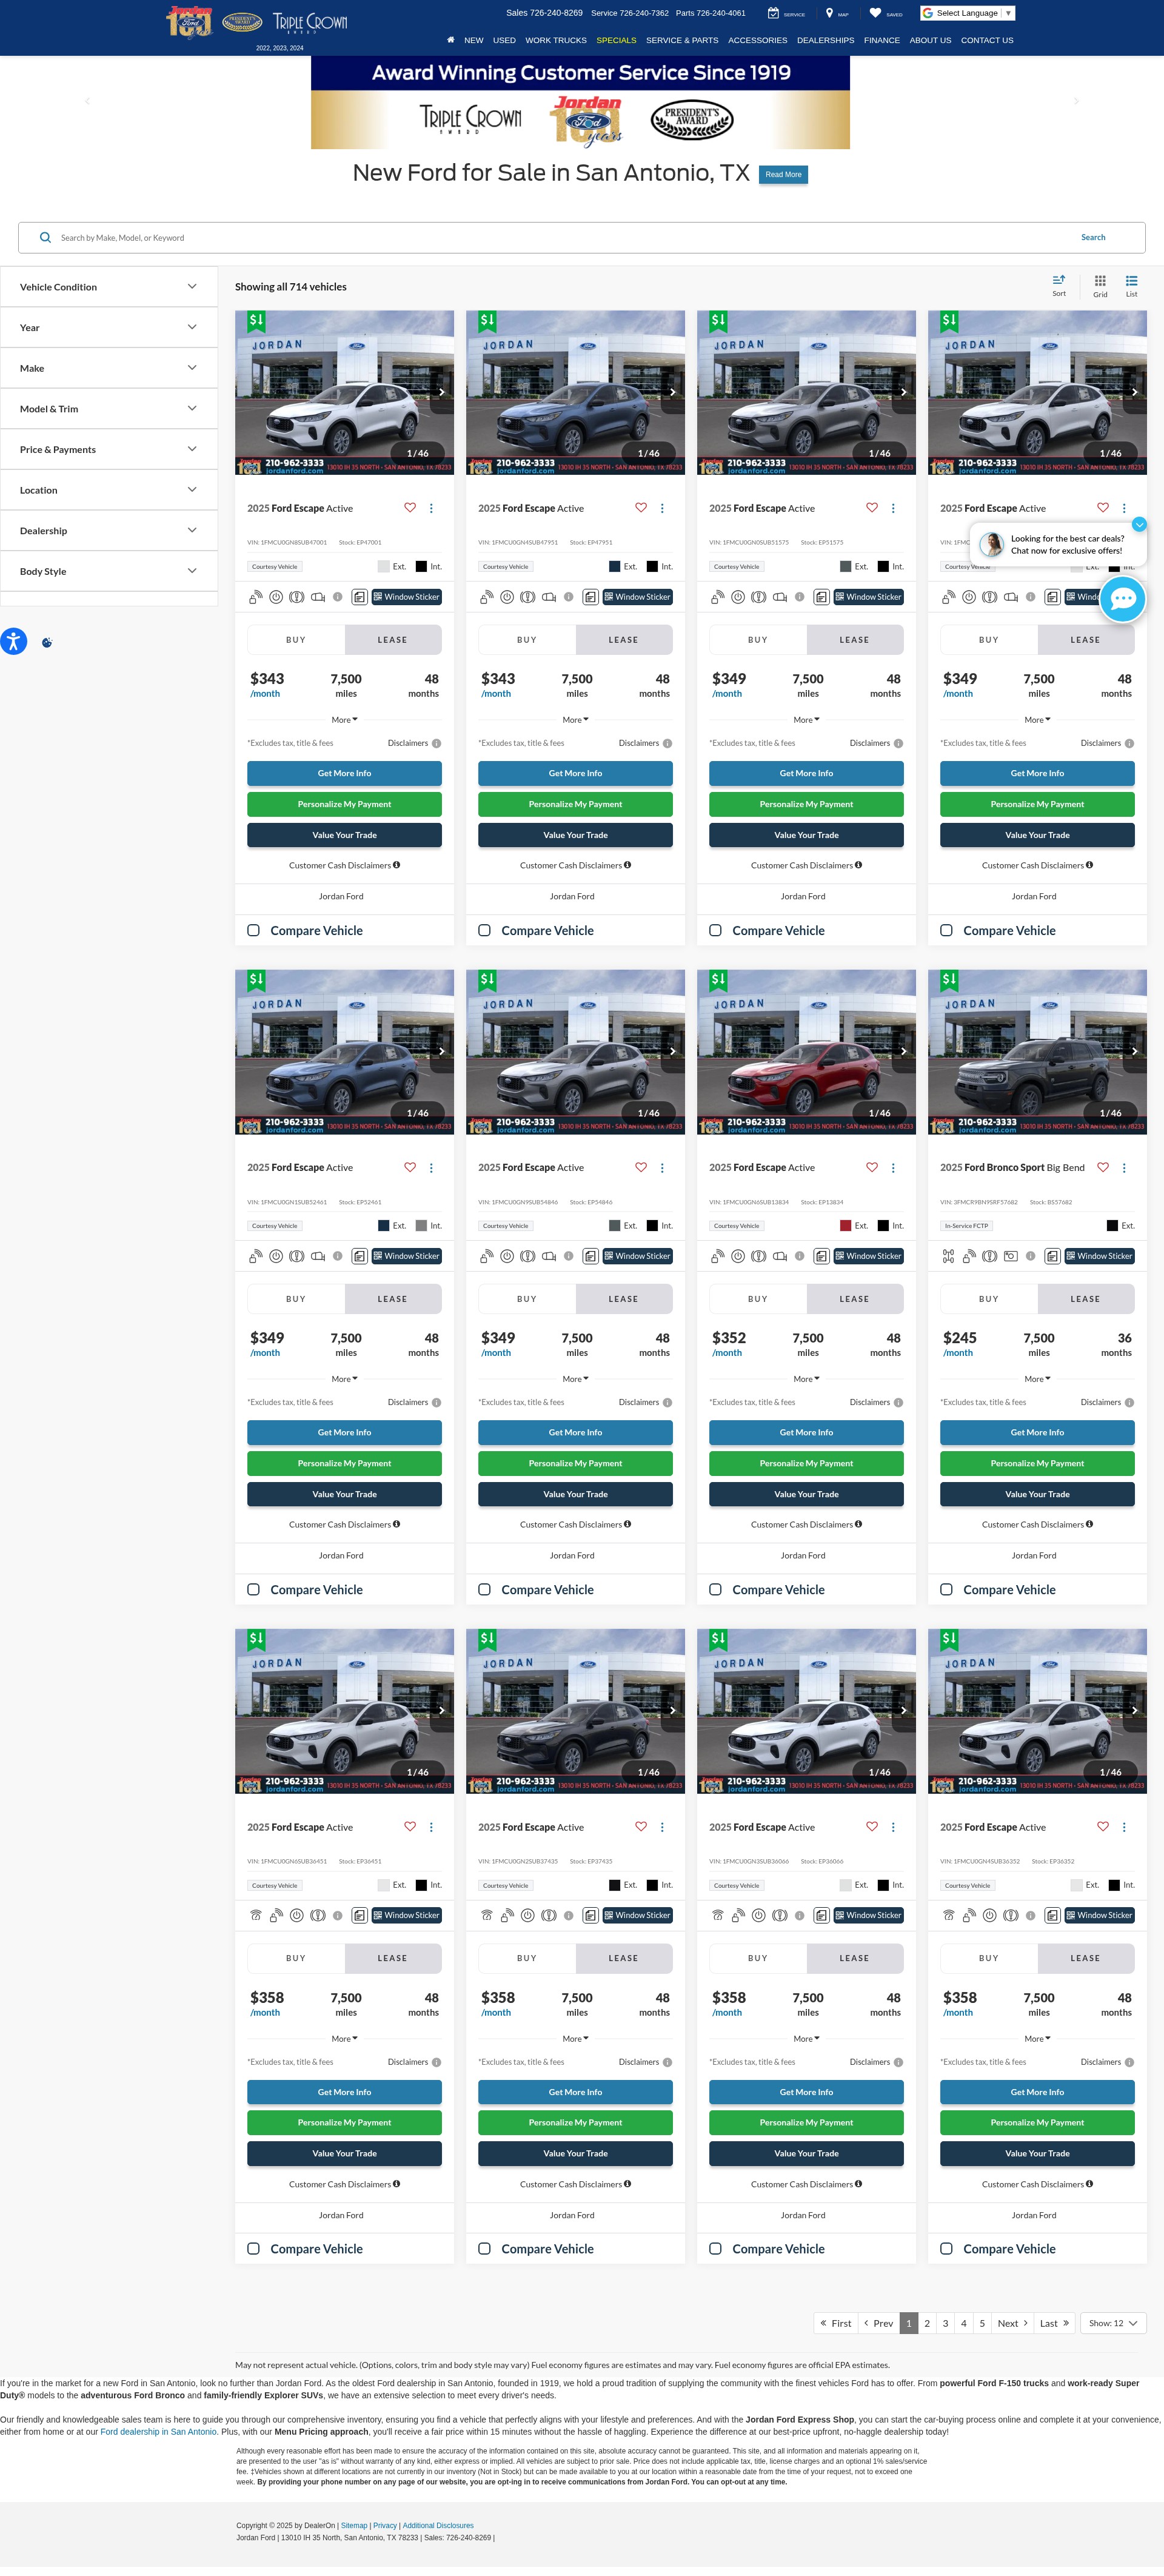Switch to List view icon
1164x2576 pixels.
click(1132, 286)
